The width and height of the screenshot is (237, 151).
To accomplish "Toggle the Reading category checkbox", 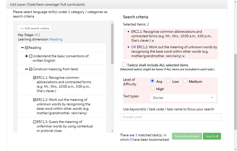I will click(26, 48).
